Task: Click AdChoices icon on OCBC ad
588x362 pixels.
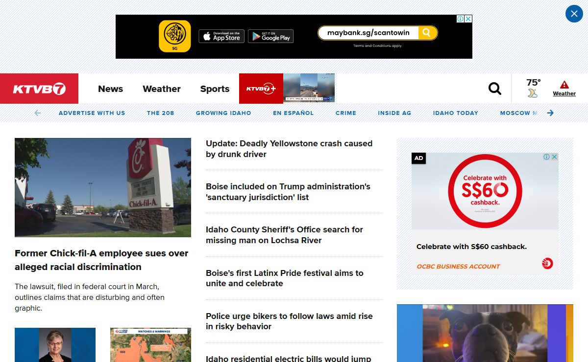Action: coord(546,157)
